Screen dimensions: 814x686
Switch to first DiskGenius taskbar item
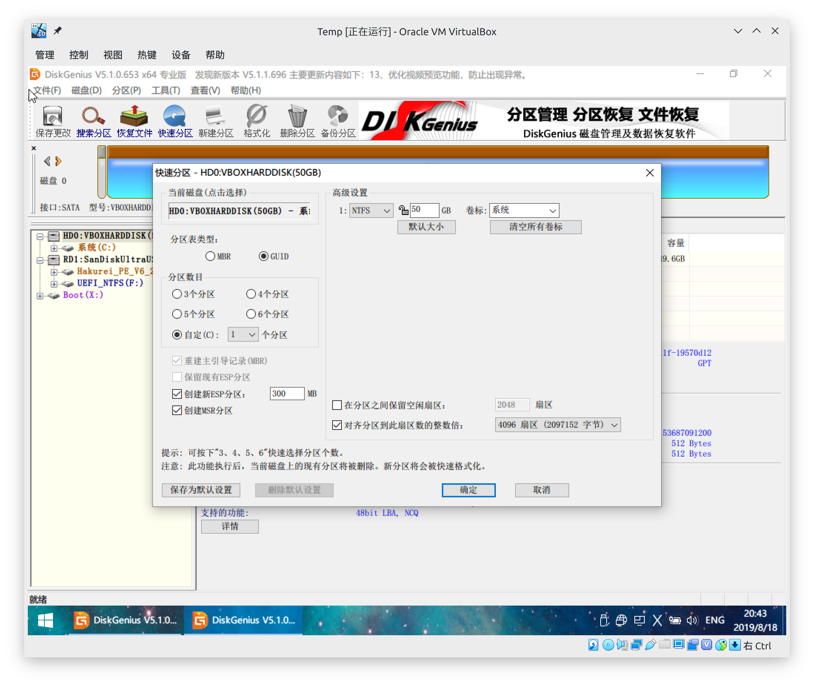[x=125, y=620]
